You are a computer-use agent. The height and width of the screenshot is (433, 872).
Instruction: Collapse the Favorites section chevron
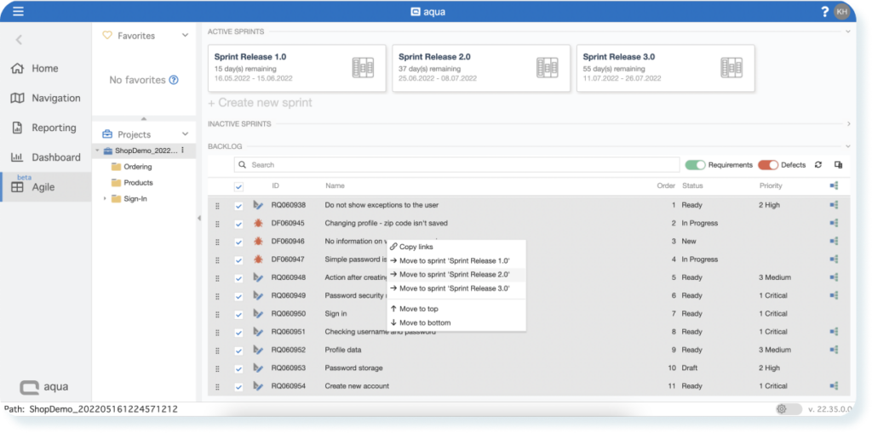point(185,36)
